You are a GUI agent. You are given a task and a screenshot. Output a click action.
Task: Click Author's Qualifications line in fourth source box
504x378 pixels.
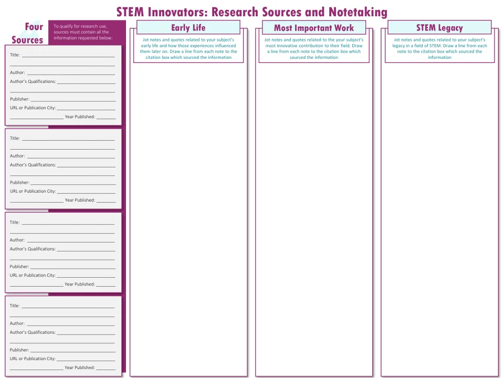[86, 333]
